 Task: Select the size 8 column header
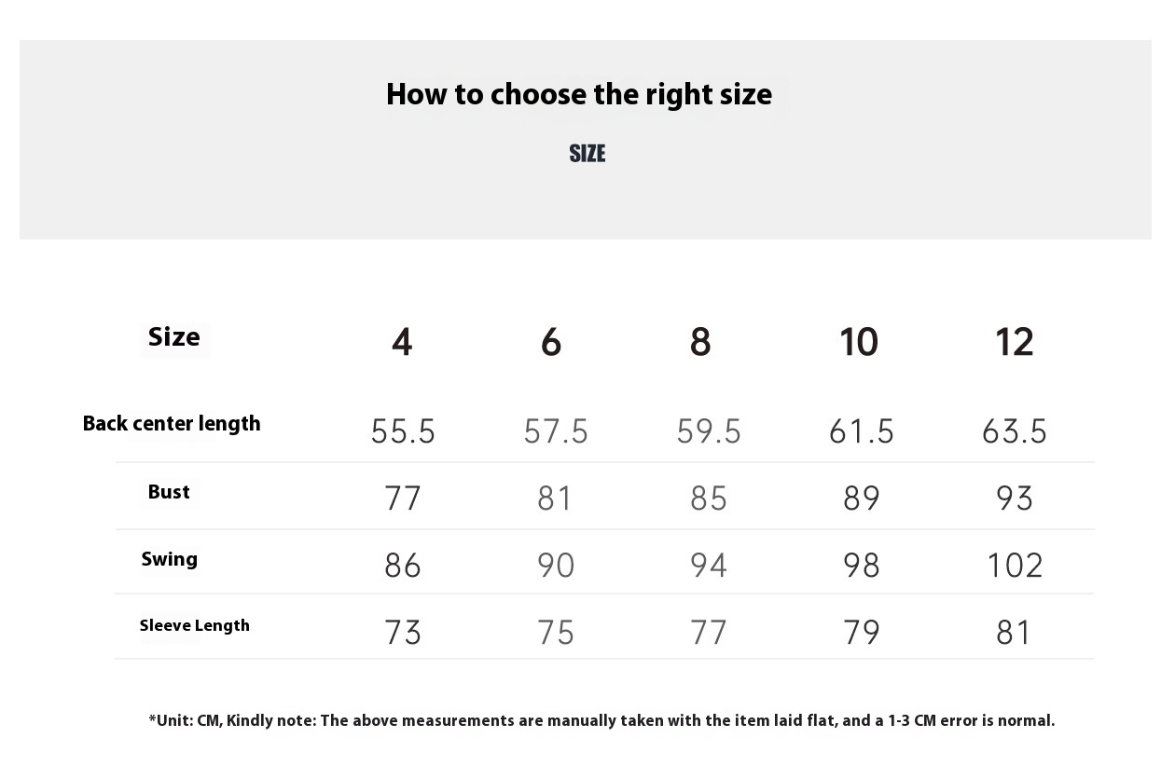click(700, 343)
